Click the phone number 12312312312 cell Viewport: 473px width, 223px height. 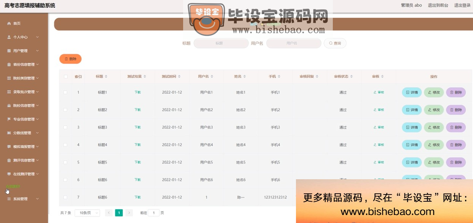pos(275,198)
